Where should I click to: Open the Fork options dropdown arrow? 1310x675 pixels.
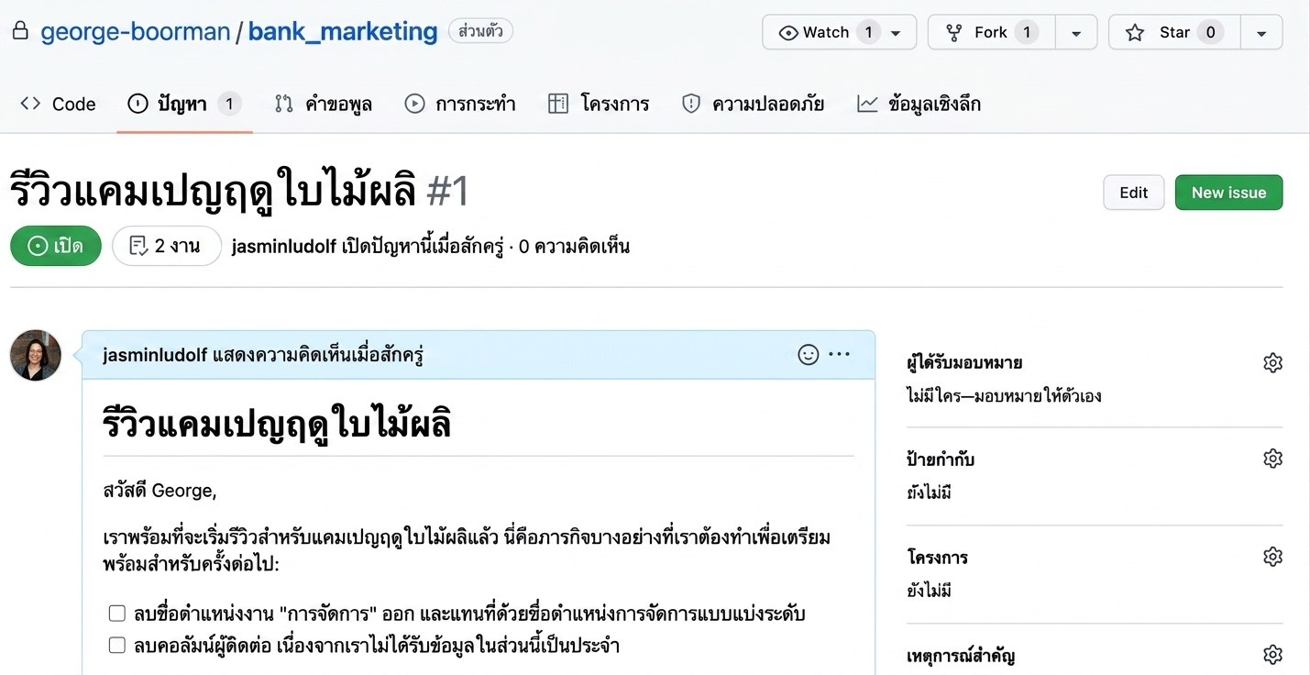tap(1076, 33)
